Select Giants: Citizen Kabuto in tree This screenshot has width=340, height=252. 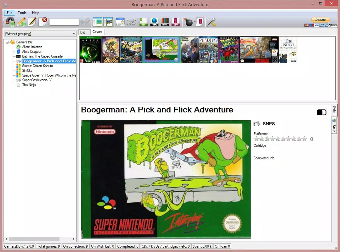(37, 66)
